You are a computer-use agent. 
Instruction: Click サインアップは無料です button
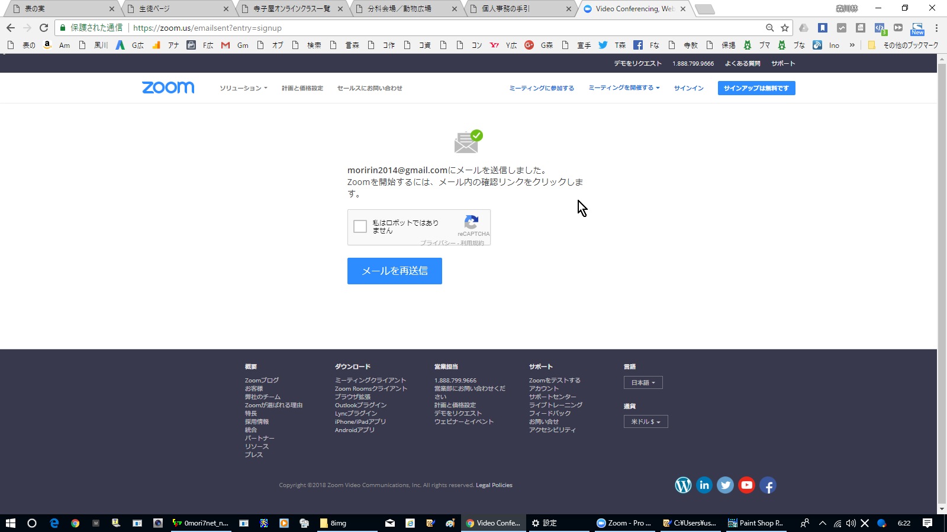(x=756, y=88)
